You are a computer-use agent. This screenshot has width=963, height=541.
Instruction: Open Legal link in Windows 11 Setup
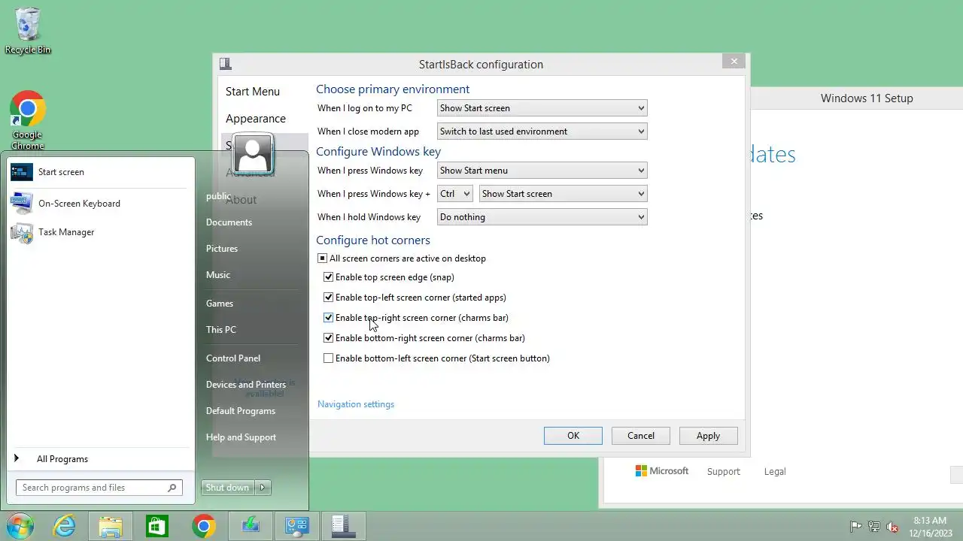click(x=775, y=472)
